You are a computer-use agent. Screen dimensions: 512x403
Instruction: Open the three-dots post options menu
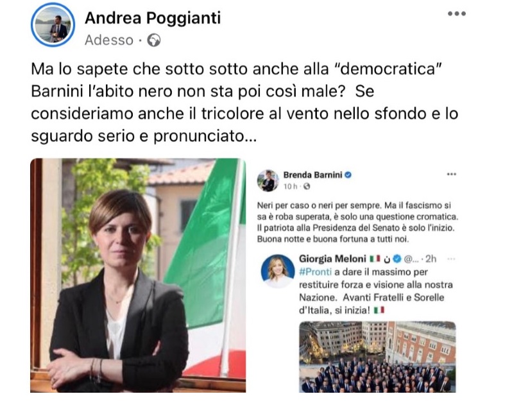tap(456, 13)
